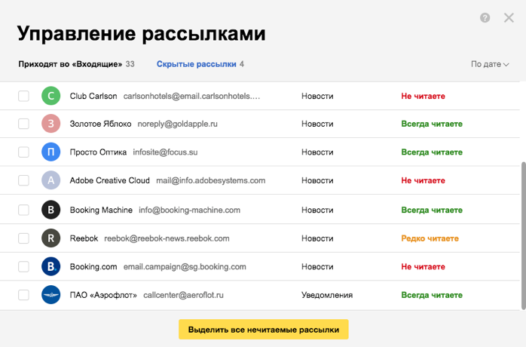Click «Редко читаете» status for Reebok
This screenshot has width=526, height=347.
click(x=430, y=238)
